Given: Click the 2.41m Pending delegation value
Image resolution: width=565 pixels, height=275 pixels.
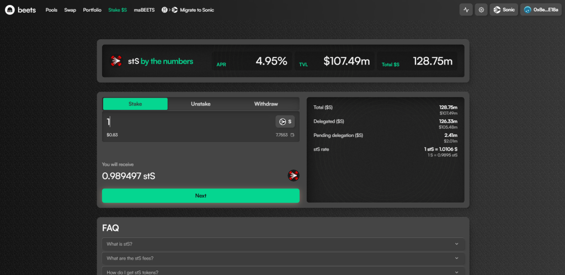Looking at the screenshot, I should click(x=451, y=135).
